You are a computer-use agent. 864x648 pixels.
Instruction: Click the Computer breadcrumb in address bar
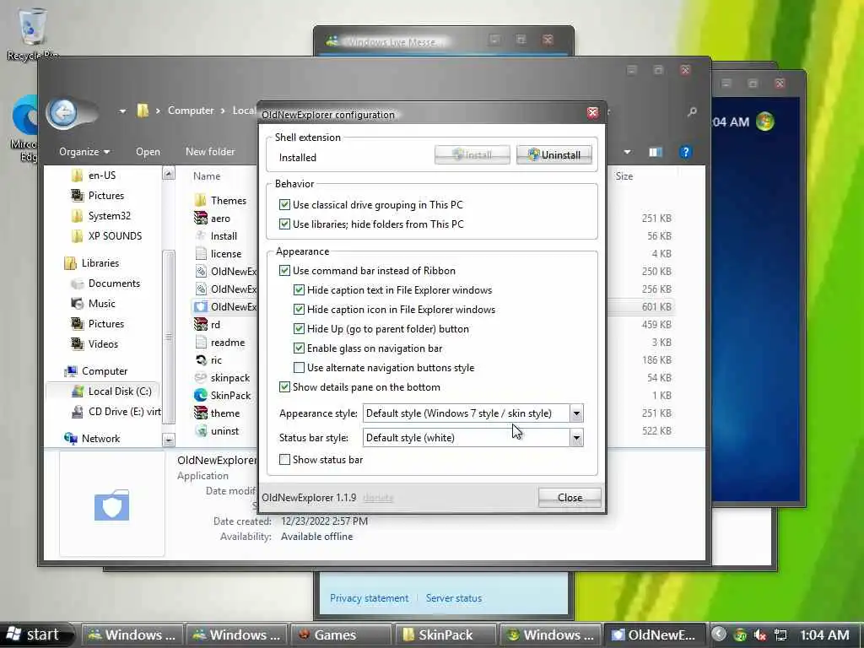(191, 111)
